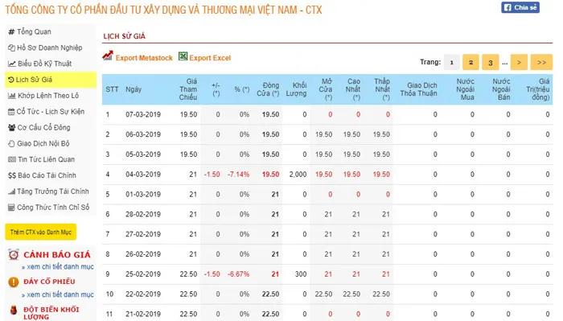Screen dimensions: 563x321
Task: Click the Facebook Chia sẻ share button
Action: (x=520, y=7)
